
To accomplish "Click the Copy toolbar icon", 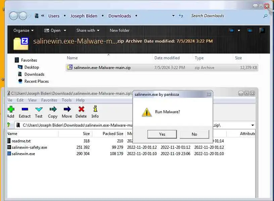I will coord(53,109).
